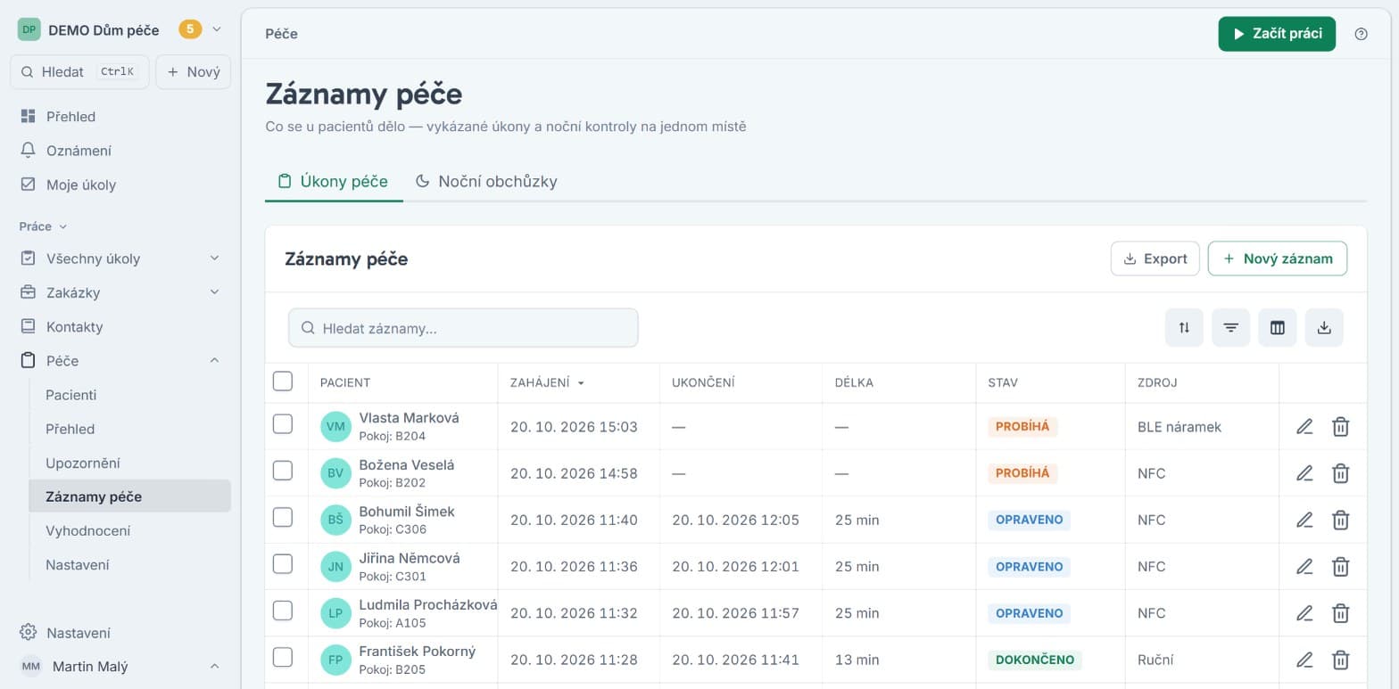The image size is (1399, 689).
Task: Click the sort records icon button
Action: click(1184, 328)
